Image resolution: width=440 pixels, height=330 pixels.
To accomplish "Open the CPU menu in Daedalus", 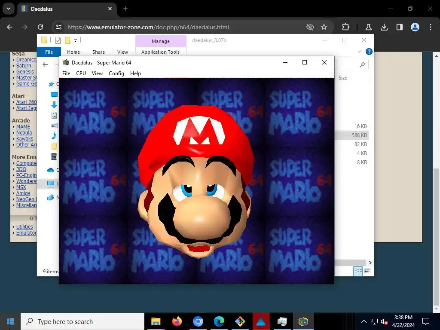I will click(x=81, y=73).
